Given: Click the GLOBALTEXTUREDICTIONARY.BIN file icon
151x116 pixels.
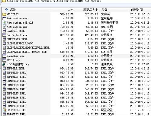Looking at the screenshot, I should tap(4, 52).
